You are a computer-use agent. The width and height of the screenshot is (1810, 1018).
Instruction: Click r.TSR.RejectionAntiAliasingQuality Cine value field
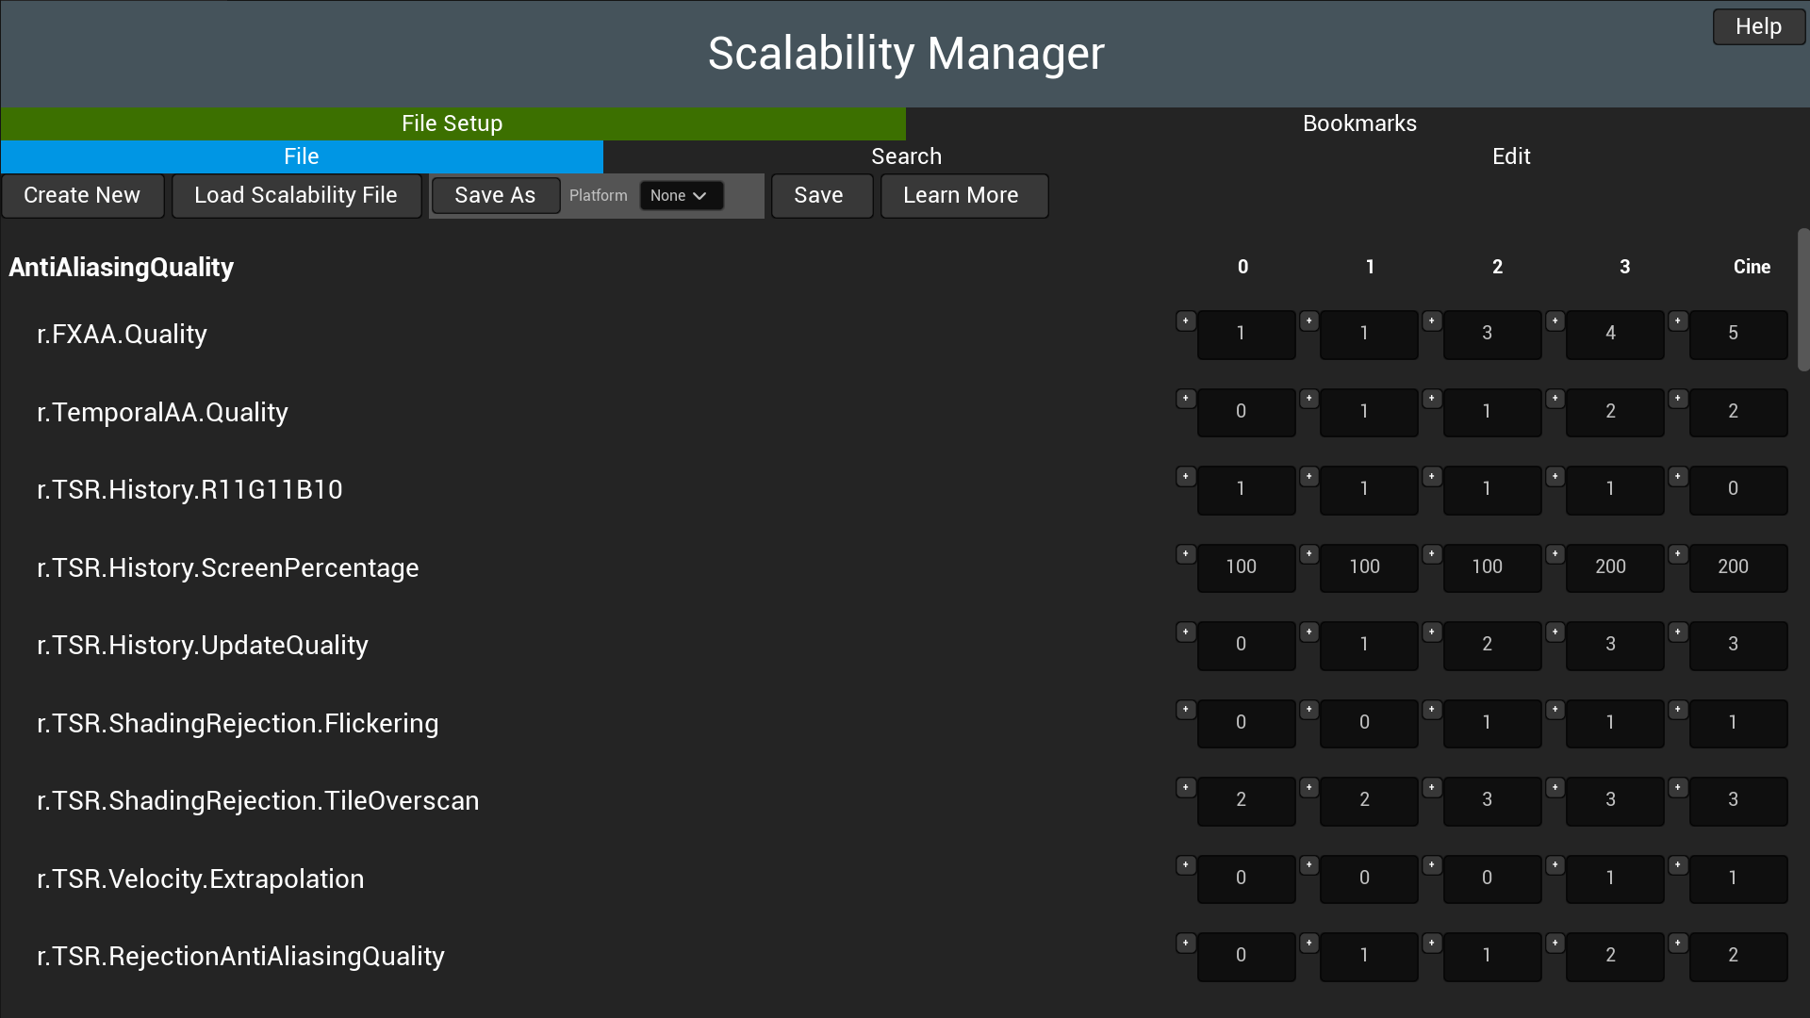(x=1737, y=957)
